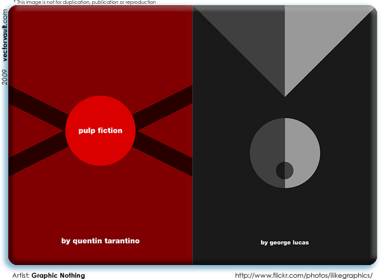
Task: Click the artist name Graphic Nothing
Action: pos(58,275)
